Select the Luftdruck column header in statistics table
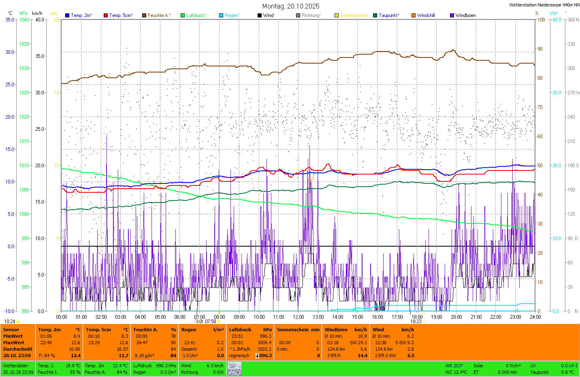 click(x=240, y=330)
